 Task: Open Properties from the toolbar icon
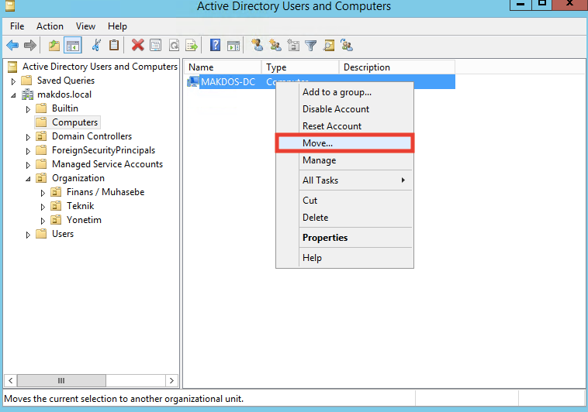coord(156,46)
